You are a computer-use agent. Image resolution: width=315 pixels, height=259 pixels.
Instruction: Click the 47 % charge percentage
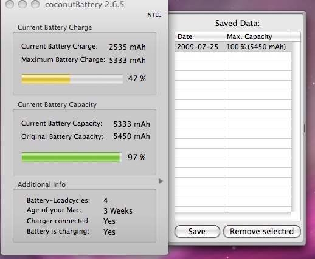tap(137, 78)
